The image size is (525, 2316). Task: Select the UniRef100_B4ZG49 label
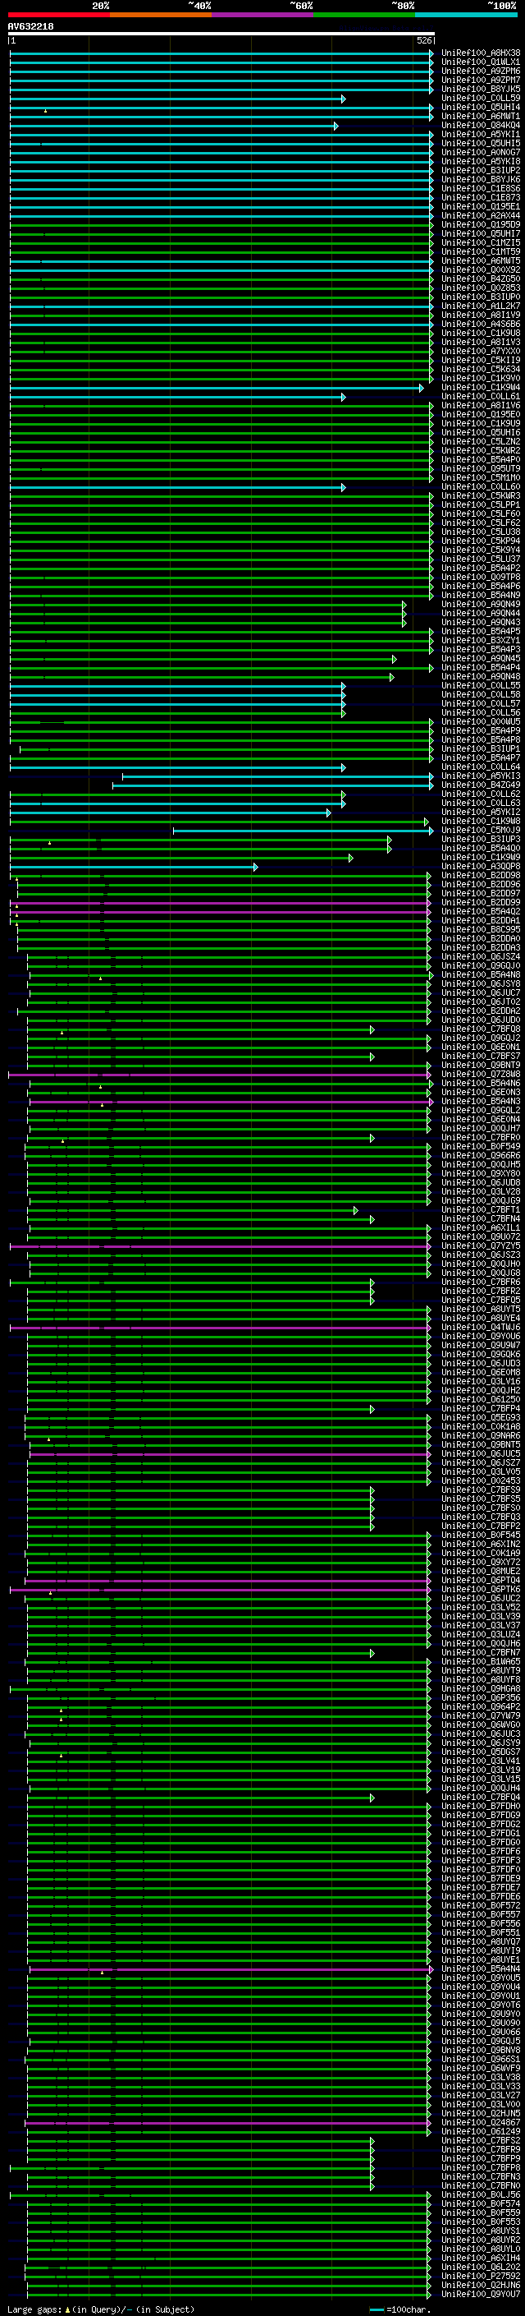480,785
